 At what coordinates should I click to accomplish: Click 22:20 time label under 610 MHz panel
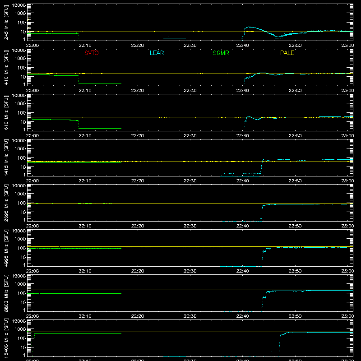coord(138,136)
